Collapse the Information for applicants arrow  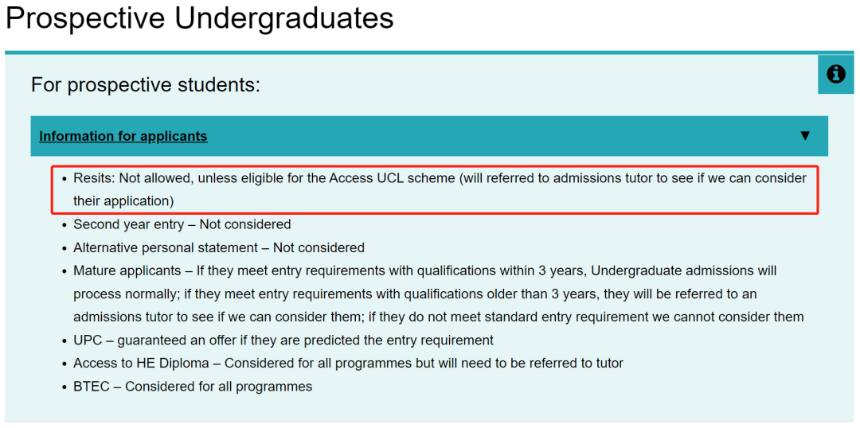pos(804,136)
